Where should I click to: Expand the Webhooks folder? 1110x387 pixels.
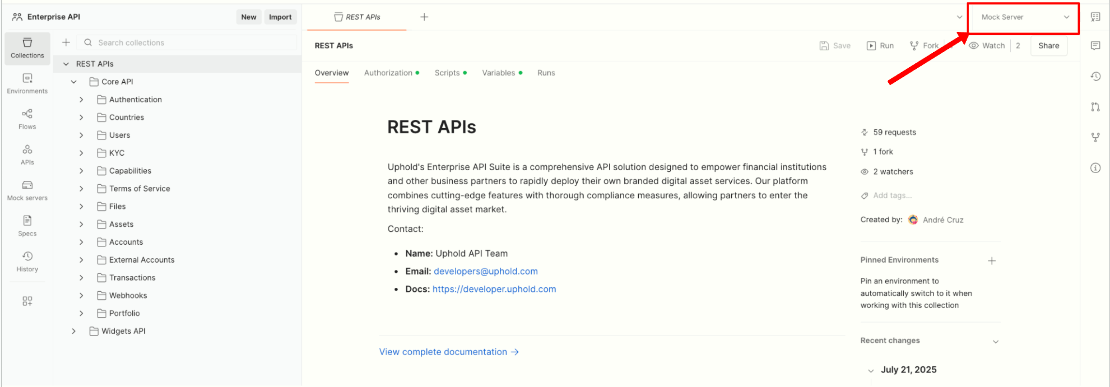click(x=81, y=296)
